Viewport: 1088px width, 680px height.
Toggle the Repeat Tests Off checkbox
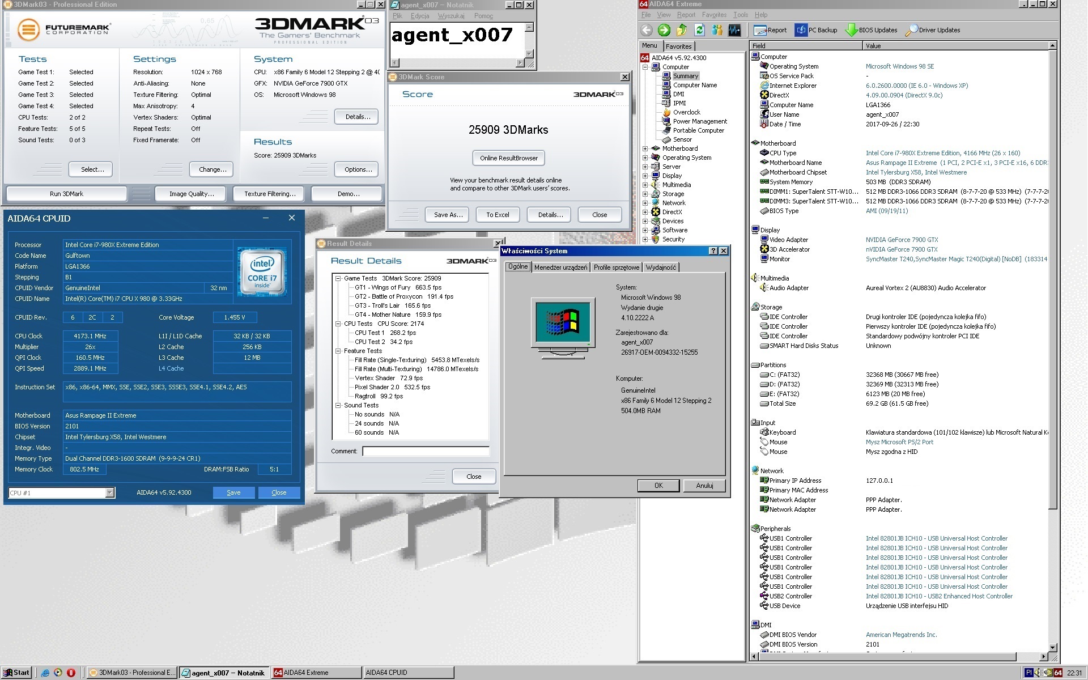195,127
